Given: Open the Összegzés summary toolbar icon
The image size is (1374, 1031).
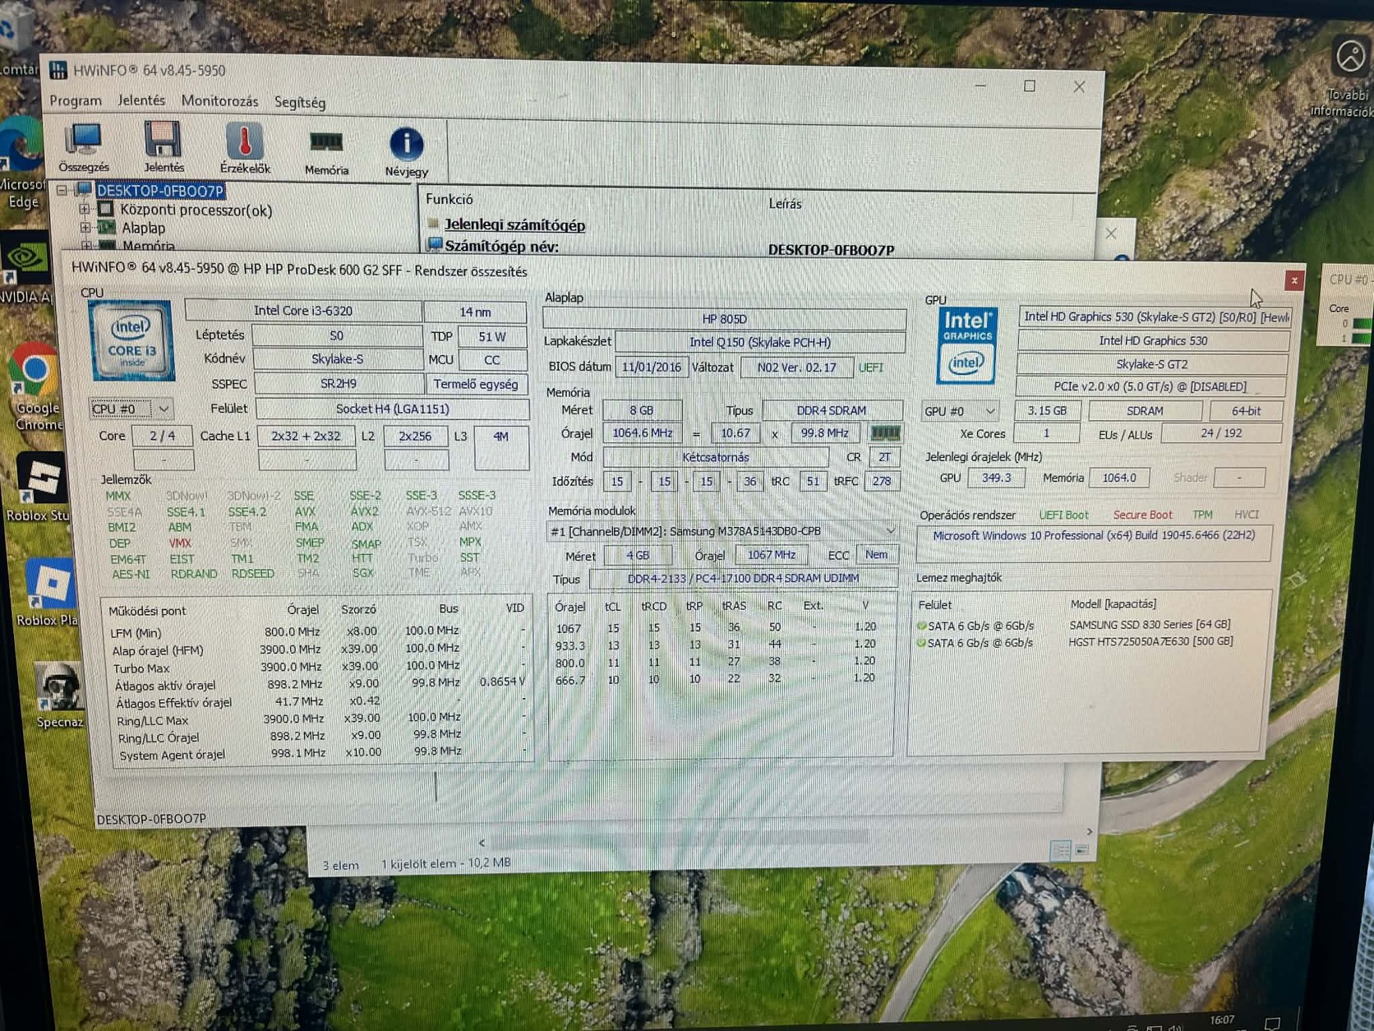Looking at the screenshot, I should tap(84, 146).
